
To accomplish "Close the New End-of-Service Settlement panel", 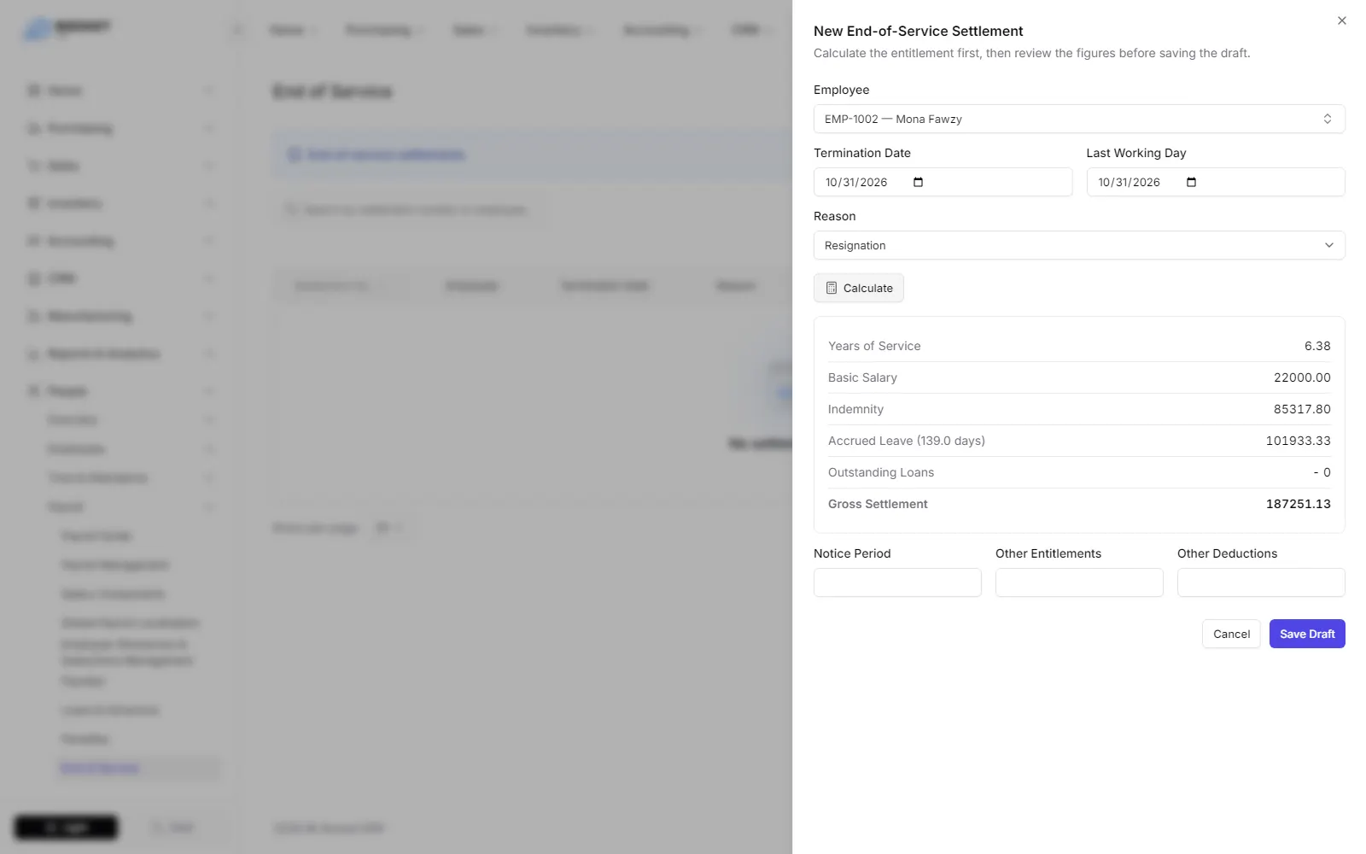I will (x=1341, y=20).
